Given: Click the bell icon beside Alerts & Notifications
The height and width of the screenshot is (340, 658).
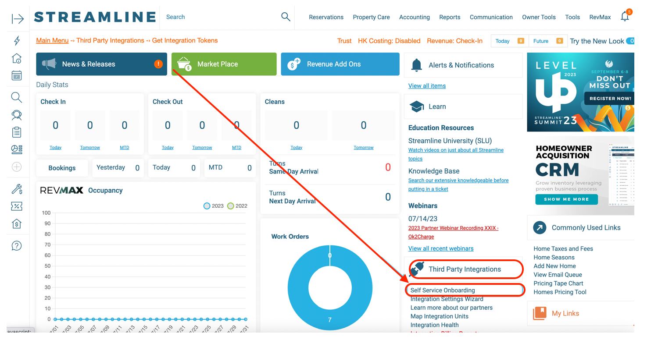Looking at the screenshot, I should coord(416,65).
